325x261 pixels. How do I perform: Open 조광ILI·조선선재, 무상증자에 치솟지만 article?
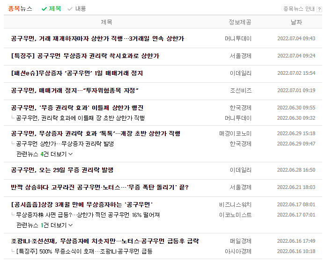point(105,241)
